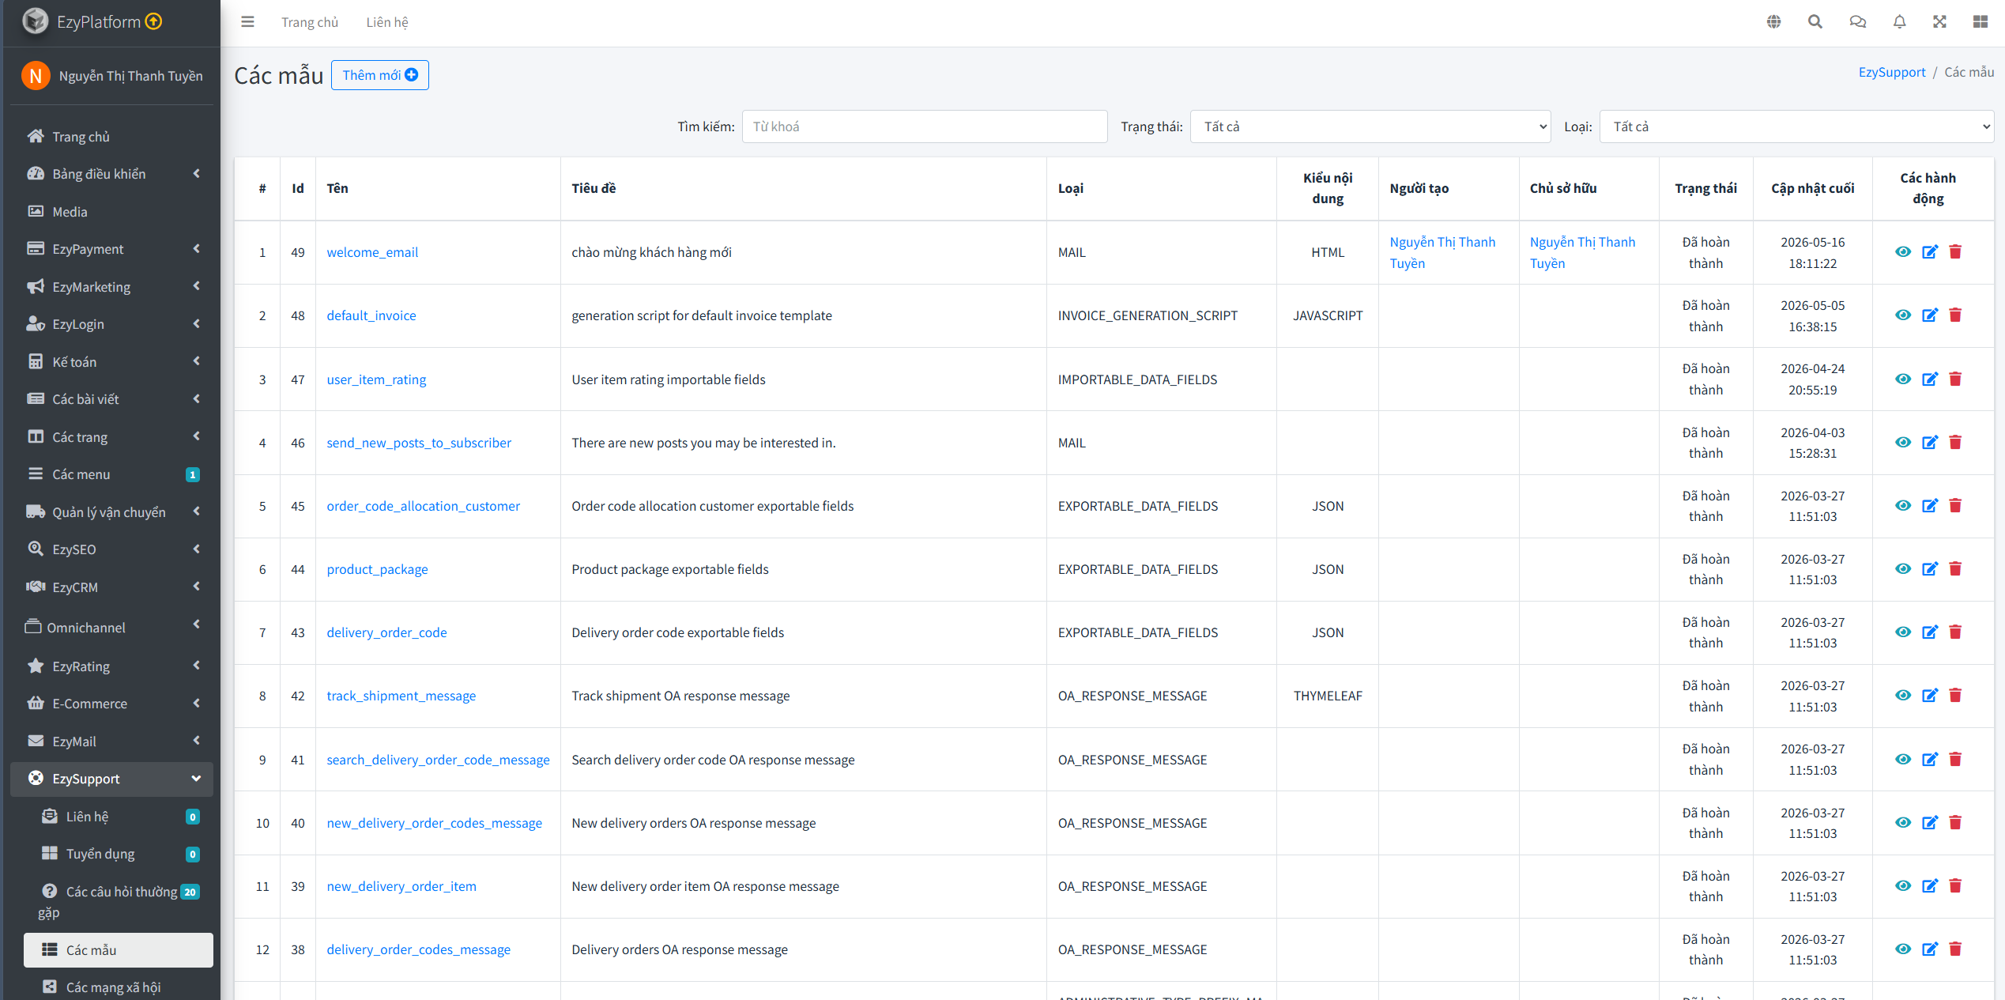Image resolution: width=2005 pixels, height=1000 pixels.
Task: Click the Thêm mới button
Action: 380,75
